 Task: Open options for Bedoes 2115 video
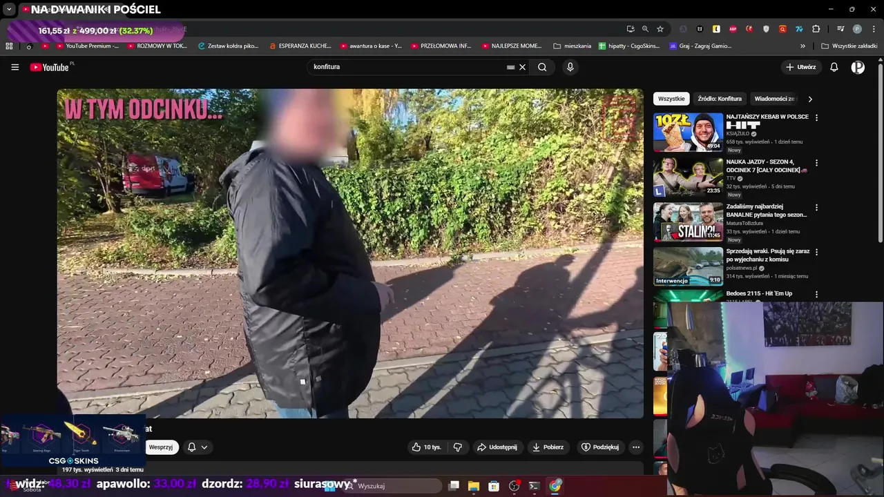click(816, 295)
